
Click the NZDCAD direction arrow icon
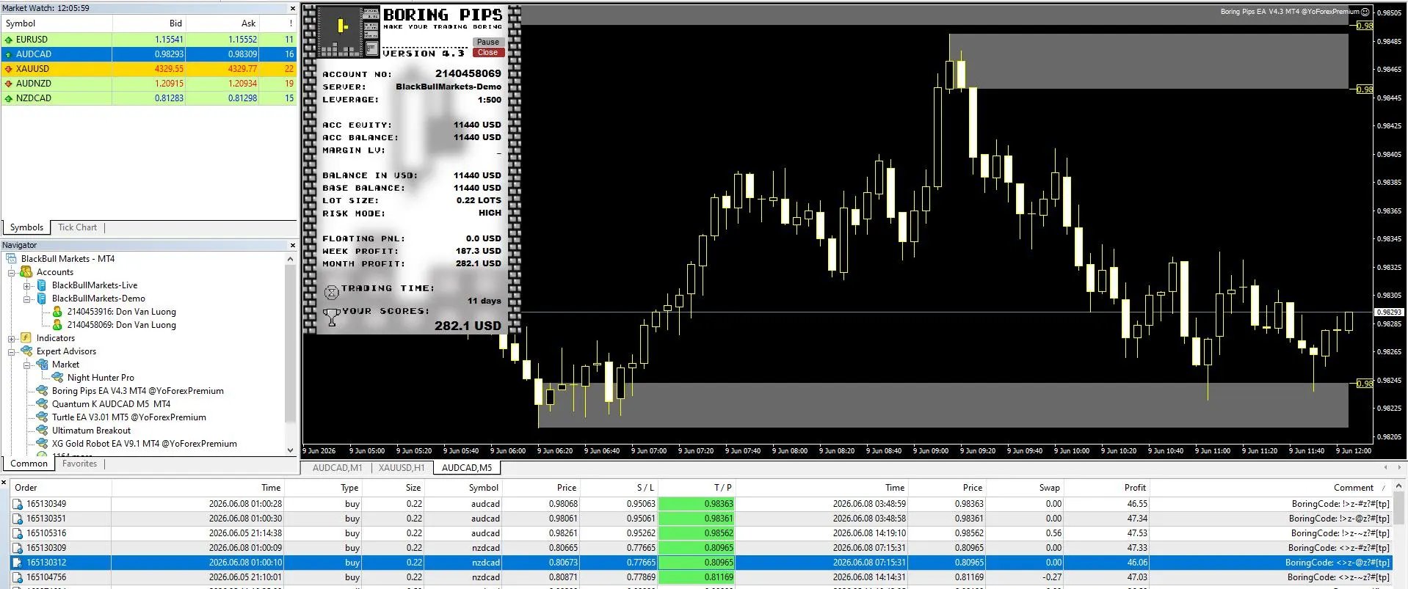tap(9, 98)
